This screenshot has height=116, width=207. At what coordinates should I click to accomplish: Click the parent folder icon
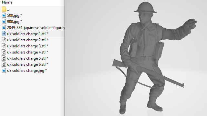(x=4, y=9)
